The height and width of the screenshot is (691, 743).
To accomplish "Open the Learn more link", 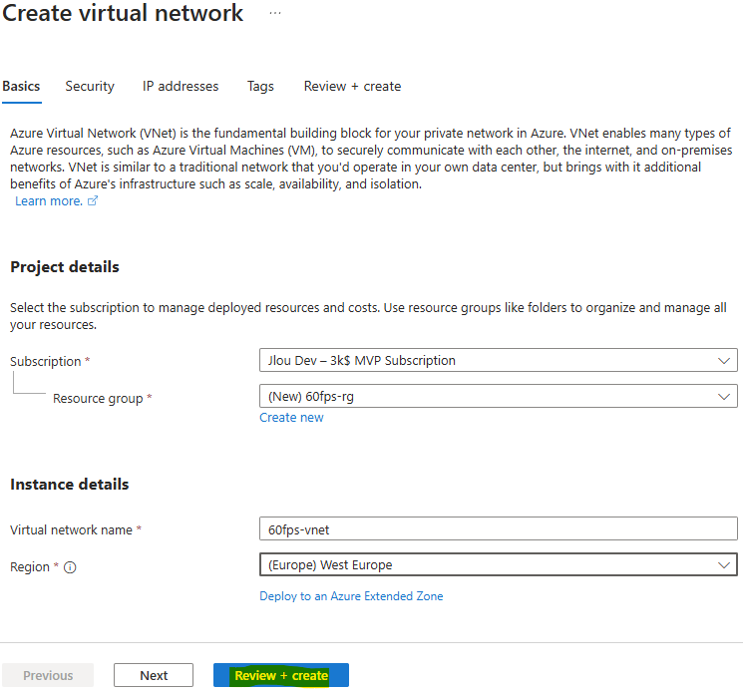I will [49, 200].
